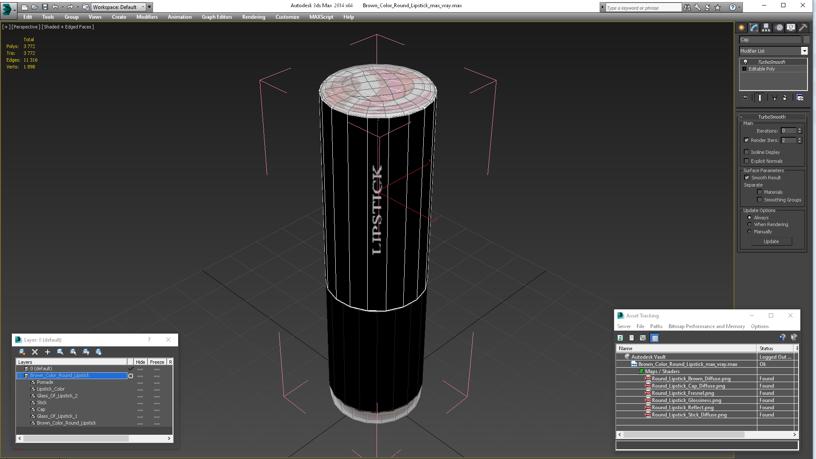Click Refresh icon in Asset Tracking
816x459 pixels.
(620, 338)
